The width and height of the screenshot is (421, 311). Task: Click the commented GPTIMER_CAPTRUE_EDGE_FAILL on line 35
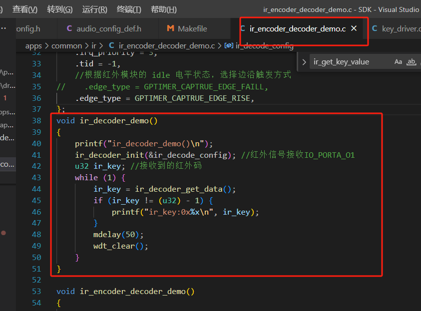(x=204, y=87)
